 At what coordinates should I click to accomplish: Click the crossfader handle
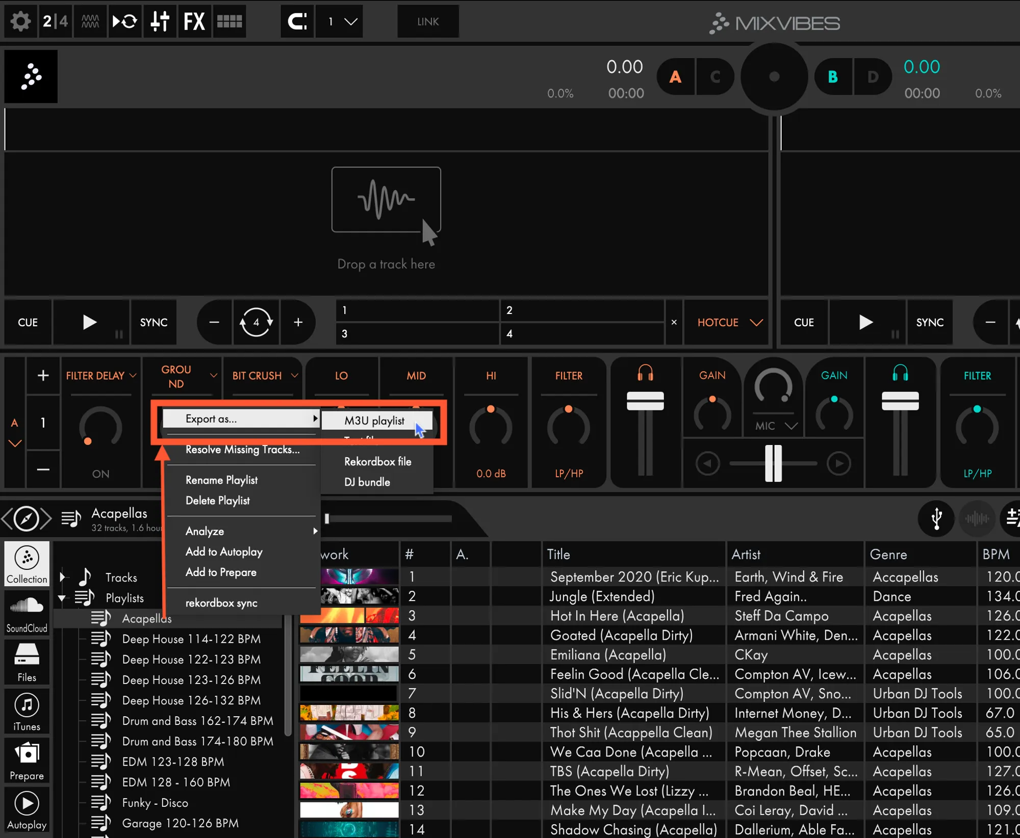[773, 463]
